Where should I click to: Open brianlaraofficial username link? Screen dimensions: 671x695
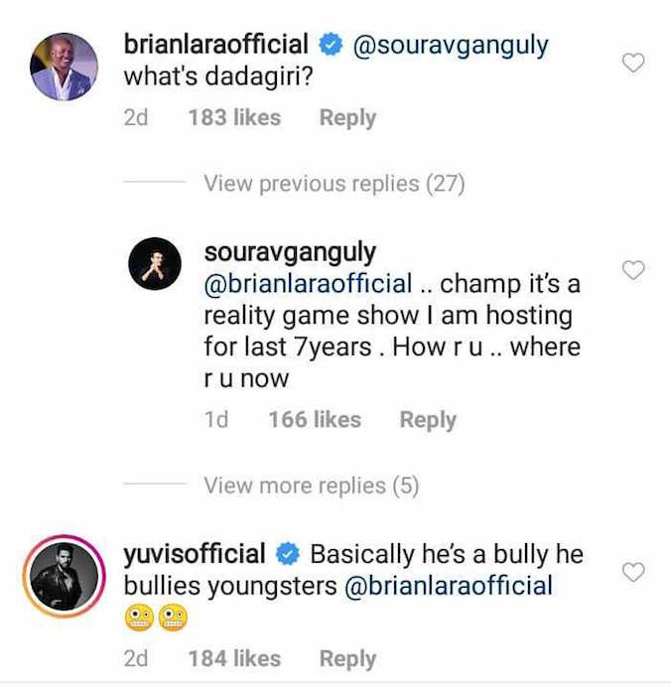(x=215, y=46)
